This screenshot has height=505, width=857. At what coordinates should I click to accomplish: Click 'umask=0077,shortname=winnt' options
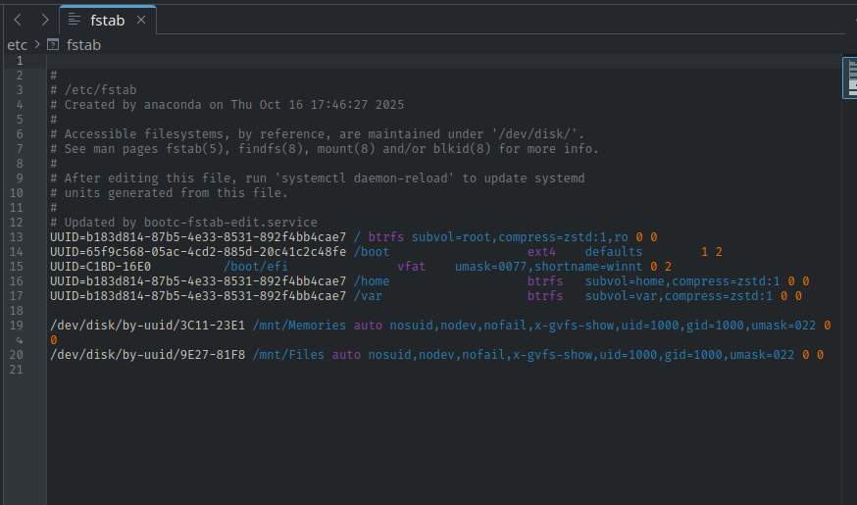[549, 267]
